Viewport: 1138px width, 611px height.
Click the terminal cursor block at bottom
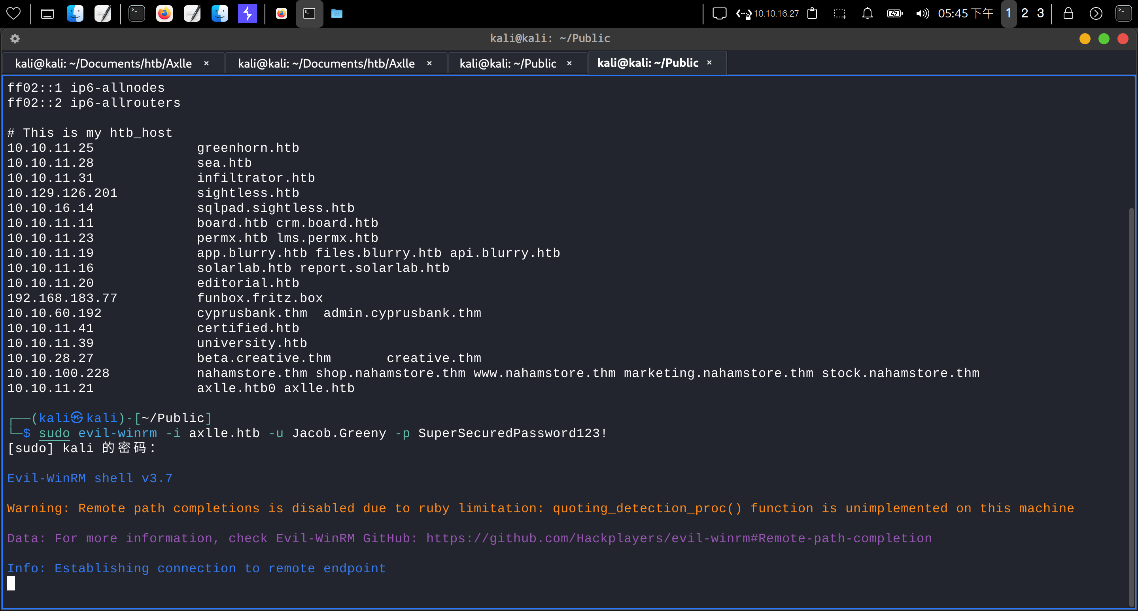pyautogui.click(x=11, y=583)
